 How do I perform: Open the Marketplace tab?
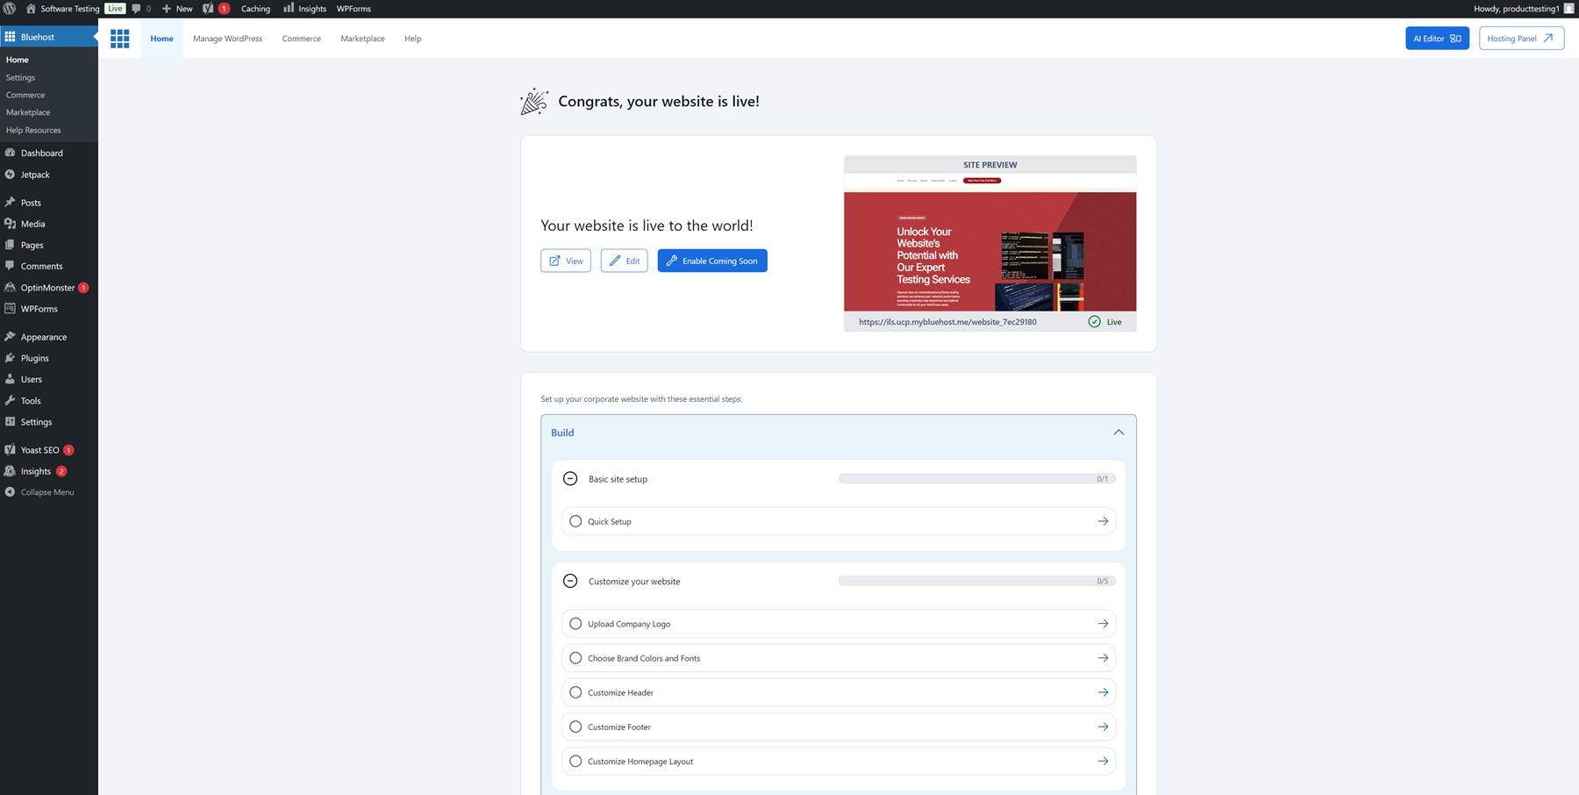[362, 38]
